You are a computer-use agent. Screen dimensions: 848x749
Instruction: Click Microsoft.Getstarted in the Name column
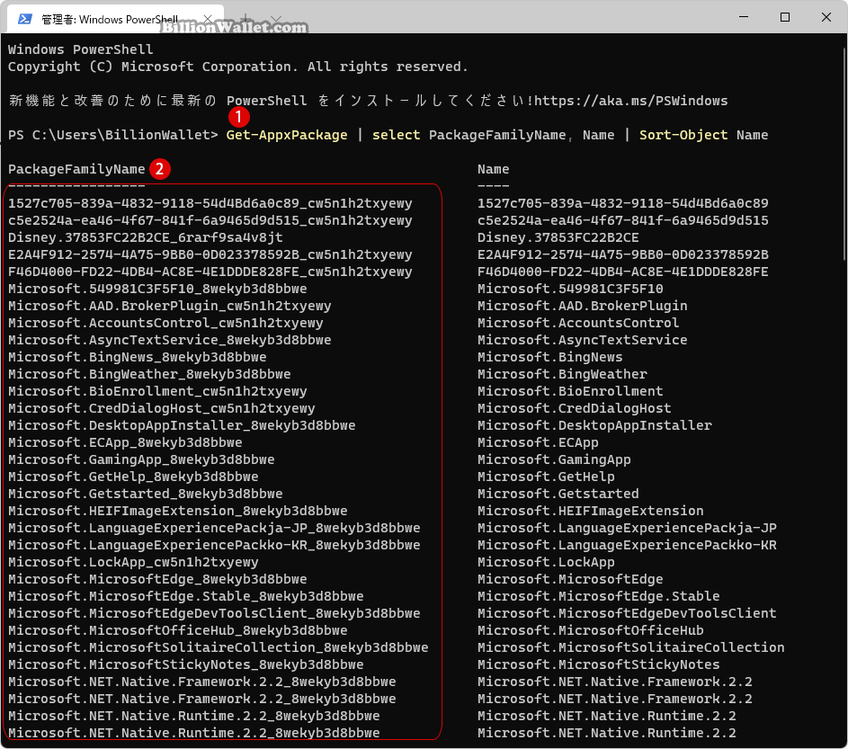(x=558, y=494)
